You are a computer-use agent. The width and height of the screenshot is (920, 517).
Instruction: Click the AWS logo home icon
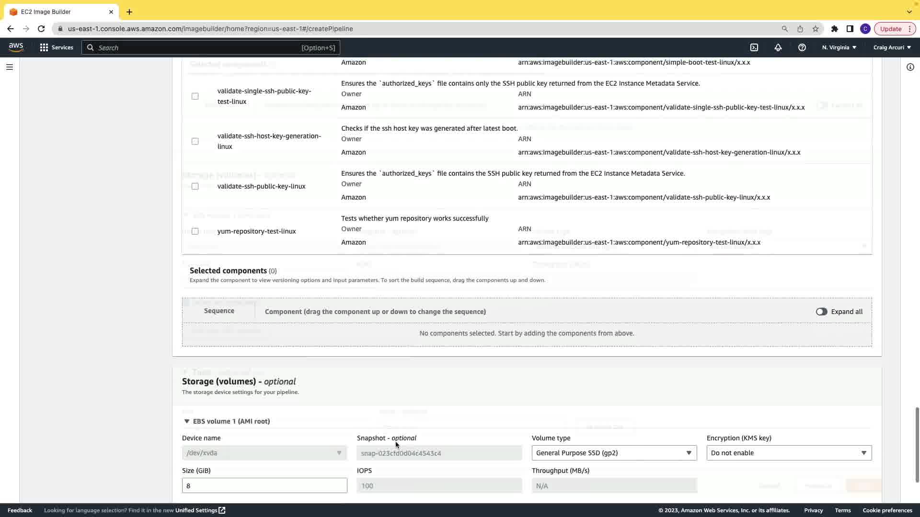pos(16,47)
